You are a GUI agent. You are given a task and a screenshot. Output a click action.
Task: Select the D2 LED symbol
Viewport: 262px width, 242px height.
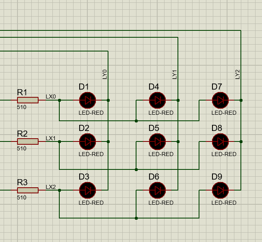tap(87, 141)
